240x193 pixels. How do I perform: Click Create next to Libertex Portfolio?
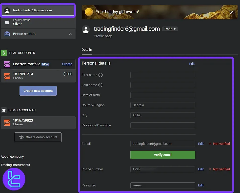pos(67,64)
